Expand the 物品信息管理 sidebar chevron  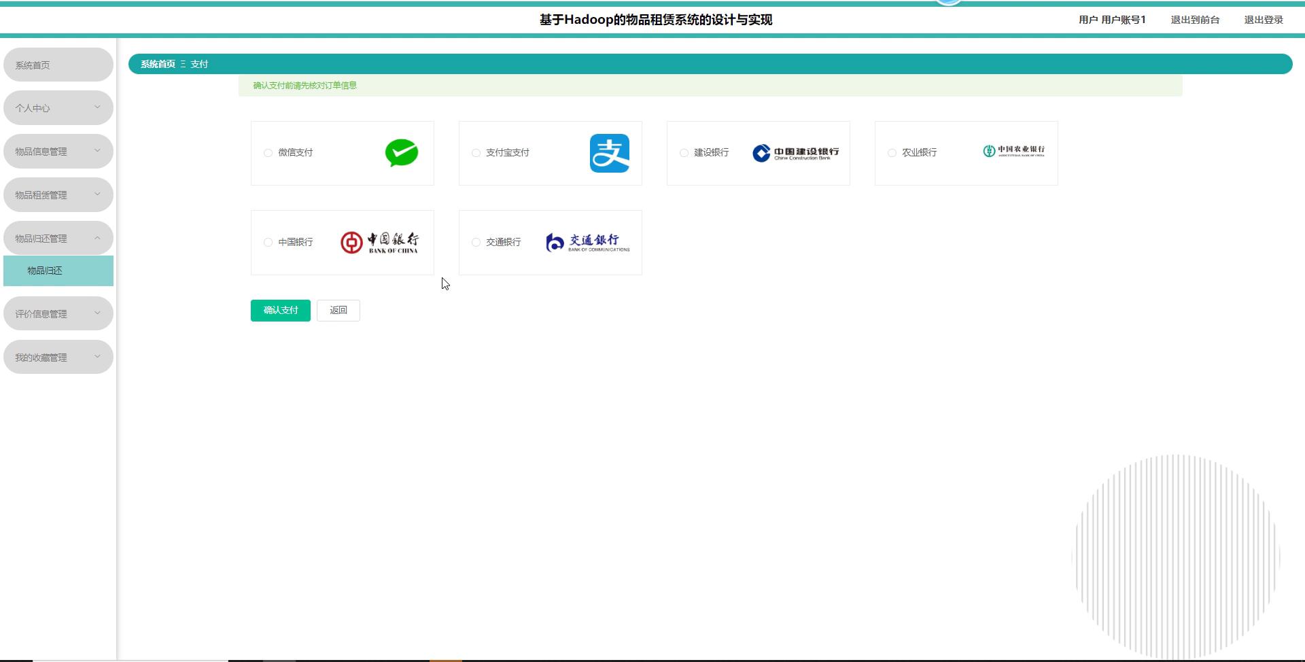tap(97, 151)
